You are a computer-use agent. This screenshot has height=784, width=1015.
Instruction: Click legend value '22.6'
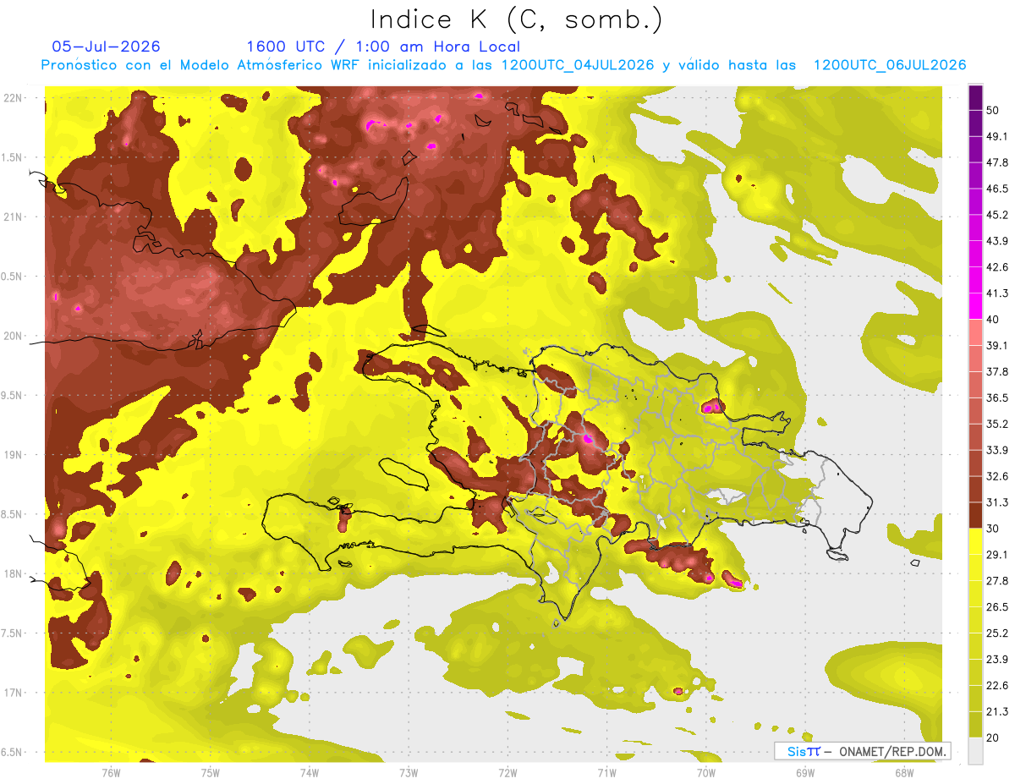[998, 685]
